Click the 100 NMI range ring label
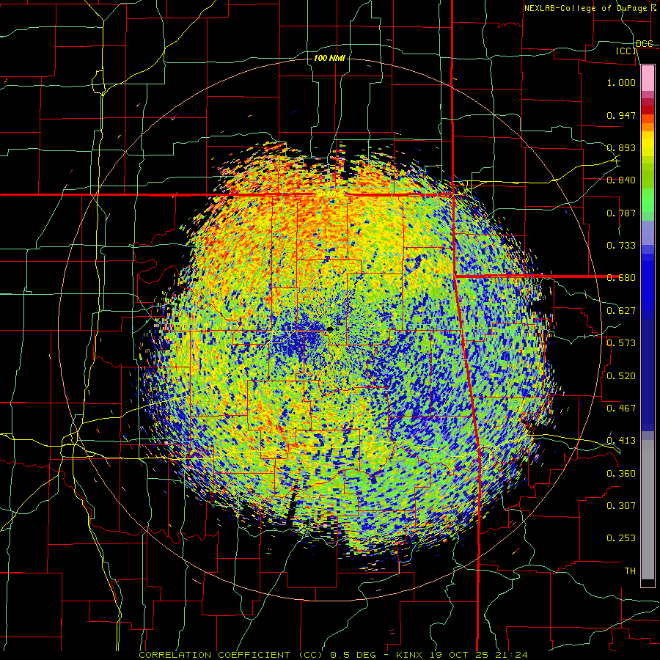This screenshot has height=660, width=660. point(329,58)
